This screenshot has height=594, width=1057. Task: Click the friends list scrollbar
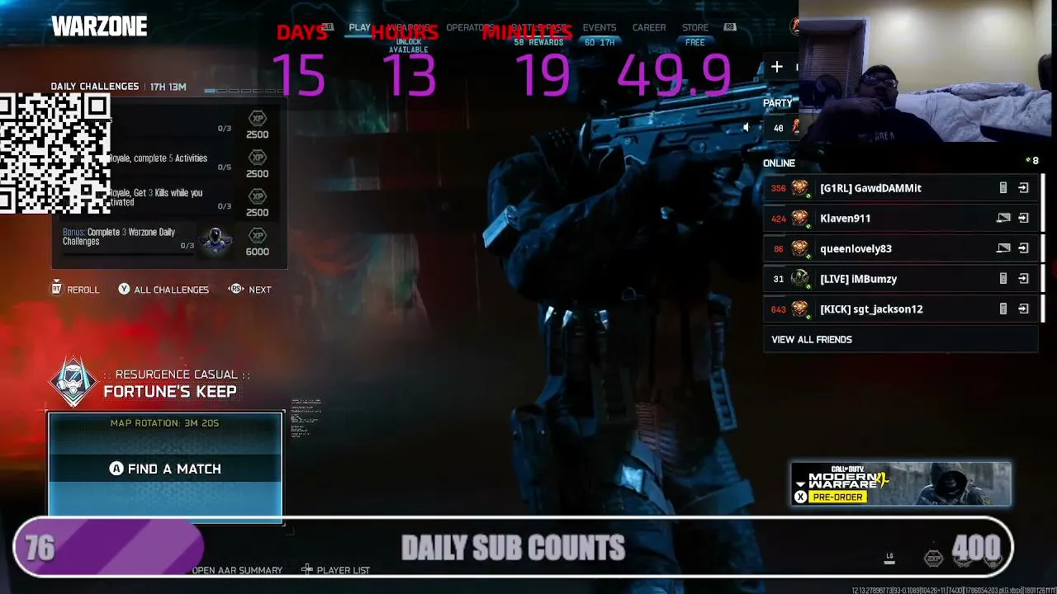tap(1043, 247)
